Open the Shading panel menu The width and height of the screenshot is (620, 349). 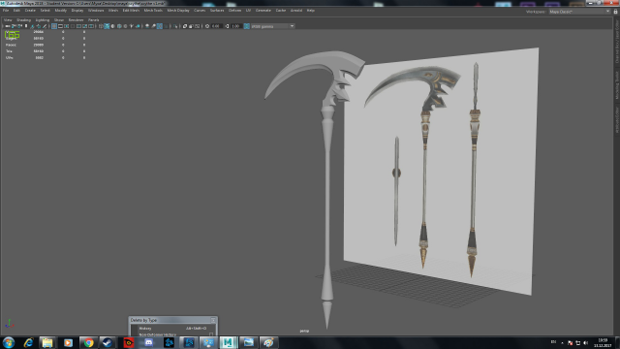click(23, 19)
